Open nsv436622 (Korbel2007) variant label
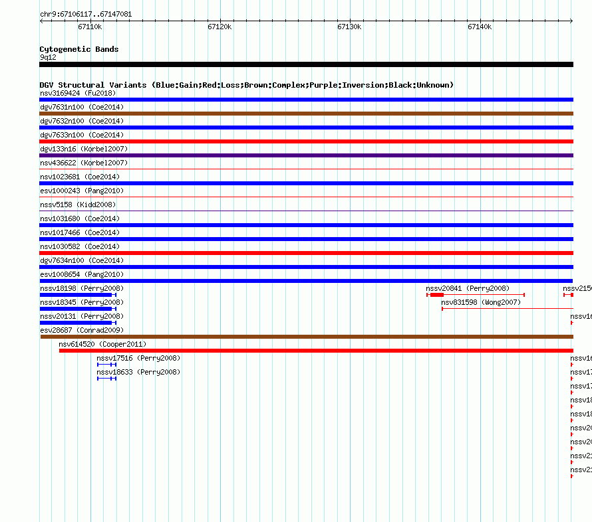Screen dimensions: 592x522 84,163
